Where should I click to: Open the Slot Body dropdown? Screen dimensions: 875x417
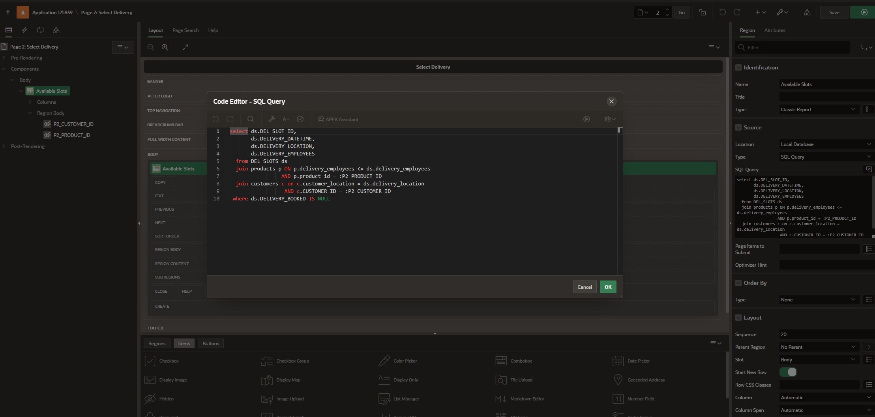[x=819, y=359]
